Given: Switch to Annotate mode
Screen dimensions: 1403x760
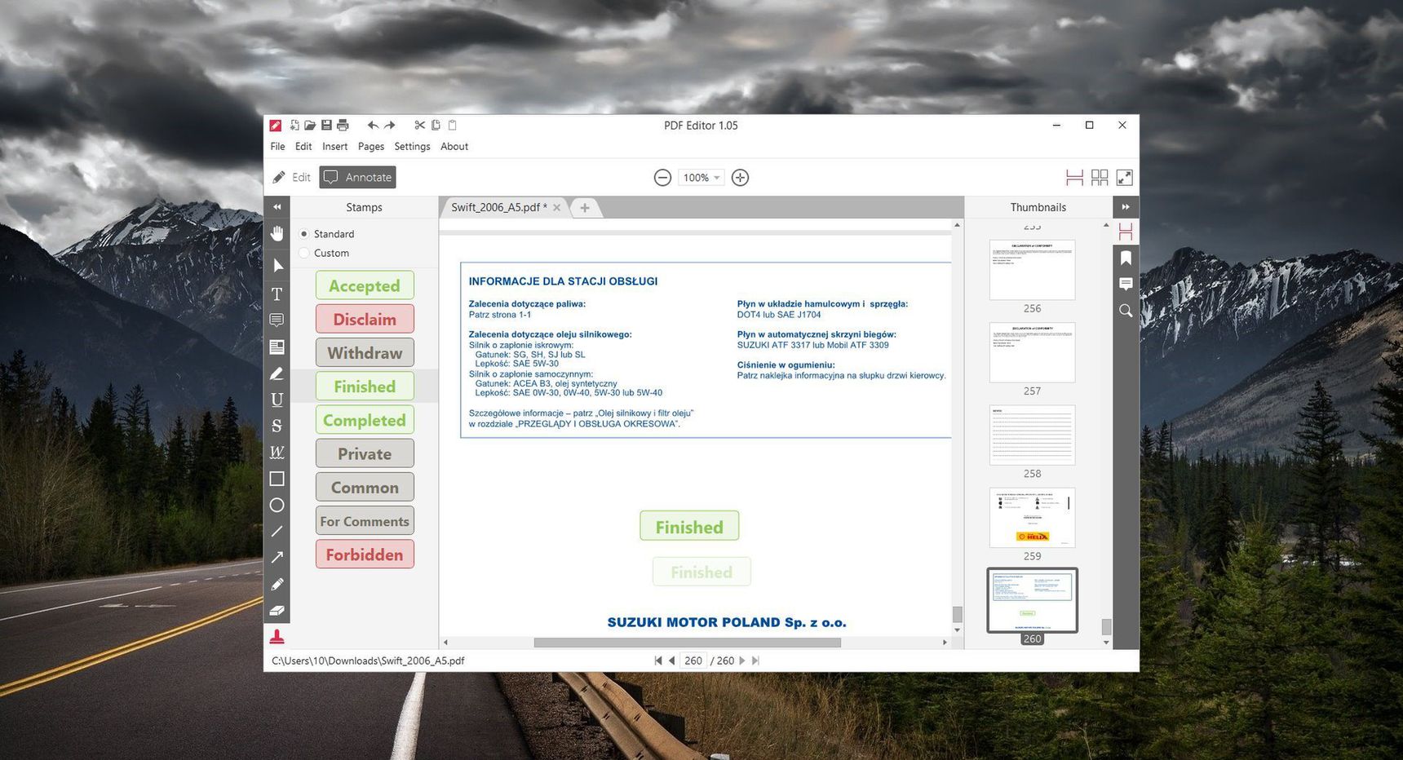Looking at the screenshot, I should [x=358, y=178].
